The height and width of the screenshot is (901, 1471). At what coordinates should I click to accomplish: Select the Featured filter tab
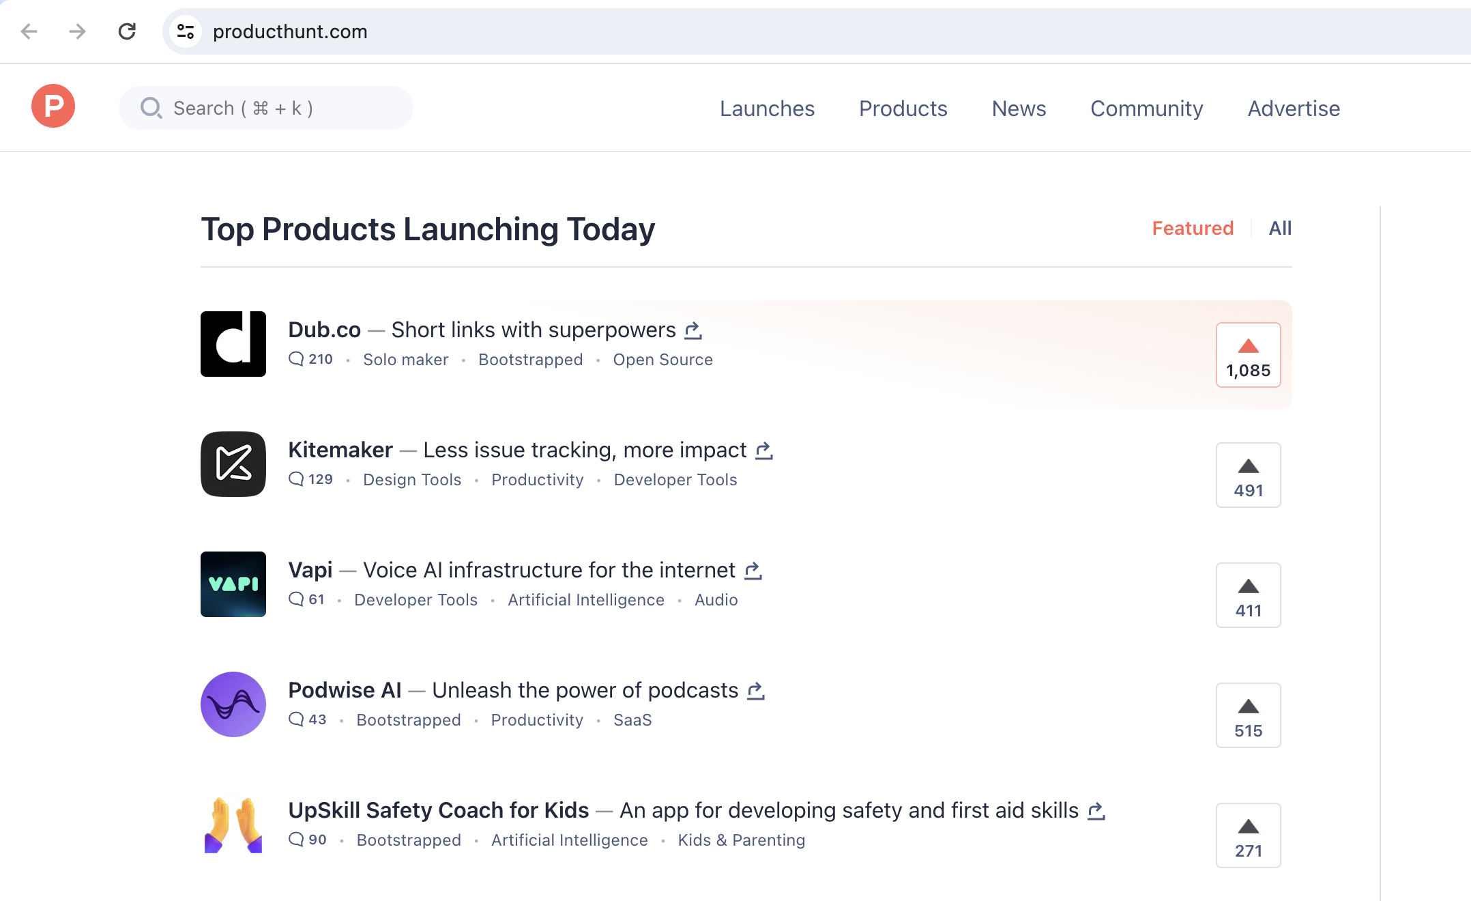1193,228
